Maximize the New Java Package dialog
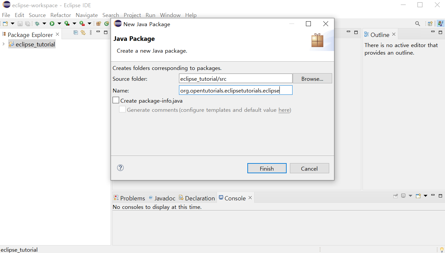The height and width of the screenshot is (253, 445). [308, 24]
